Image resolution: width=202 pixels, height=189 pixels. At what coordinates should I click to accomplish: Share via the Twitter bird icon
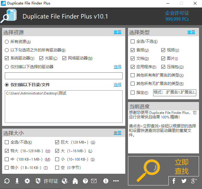coord(184,181)
